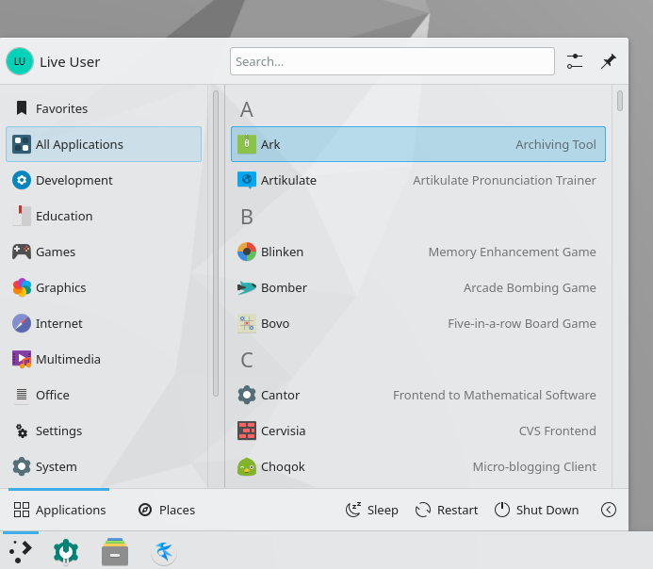The image size is (653, 569).
Task: Pin the application launcher open
Action: (x=609, y=61)
